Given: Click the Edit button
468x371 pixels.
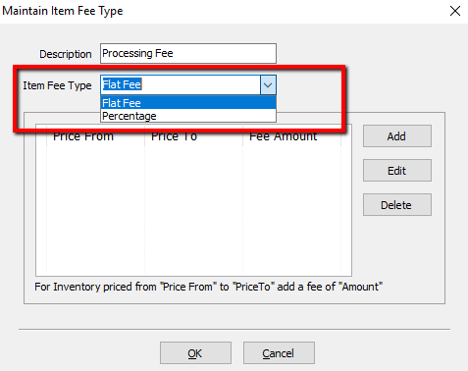Looking at the screenshot, I should (x=397, y=171).
